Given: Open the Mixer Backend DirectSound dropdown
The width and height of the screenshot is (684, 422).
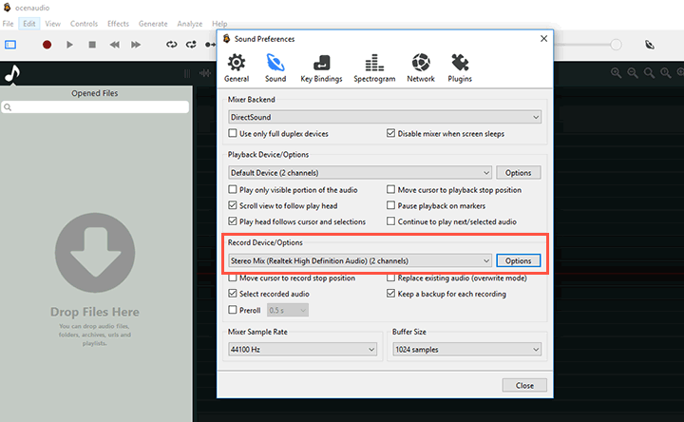Looking at the screenshot, I should [x=385, y=117].
